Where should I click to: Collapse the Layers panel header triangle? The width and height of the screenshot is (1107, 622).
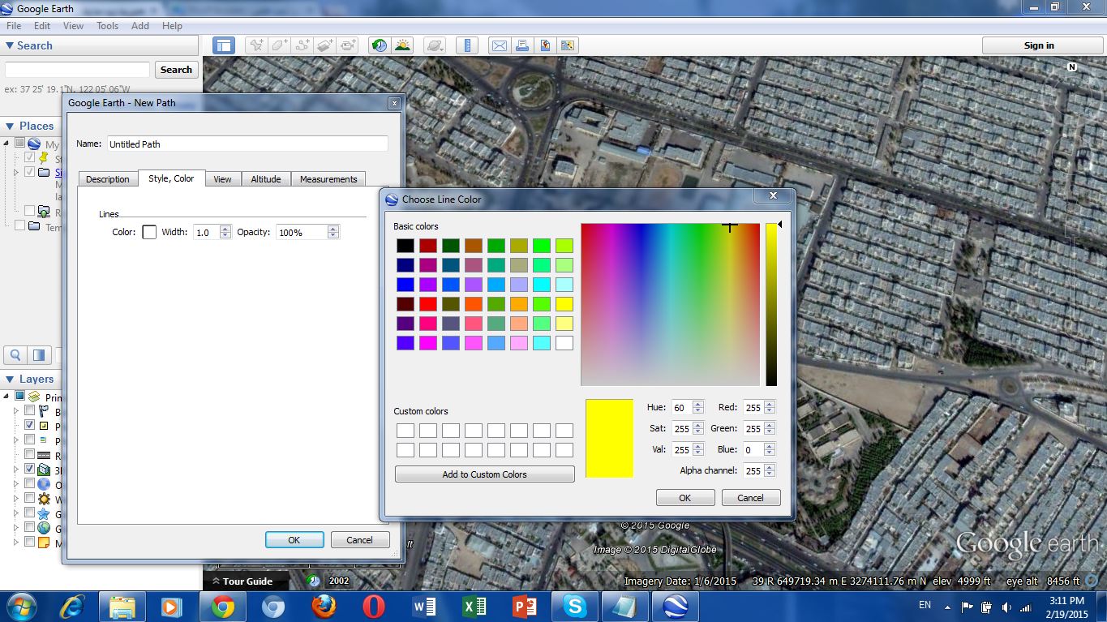[10, 379]
